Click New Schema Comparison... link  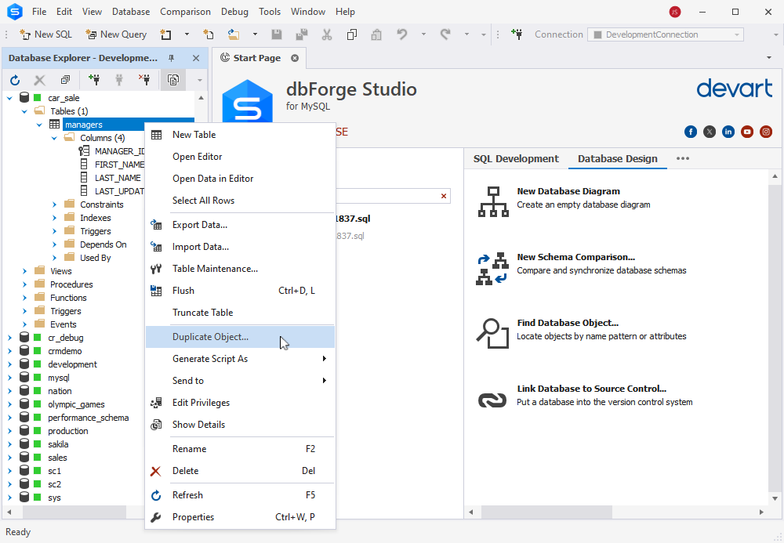(576, 257)
